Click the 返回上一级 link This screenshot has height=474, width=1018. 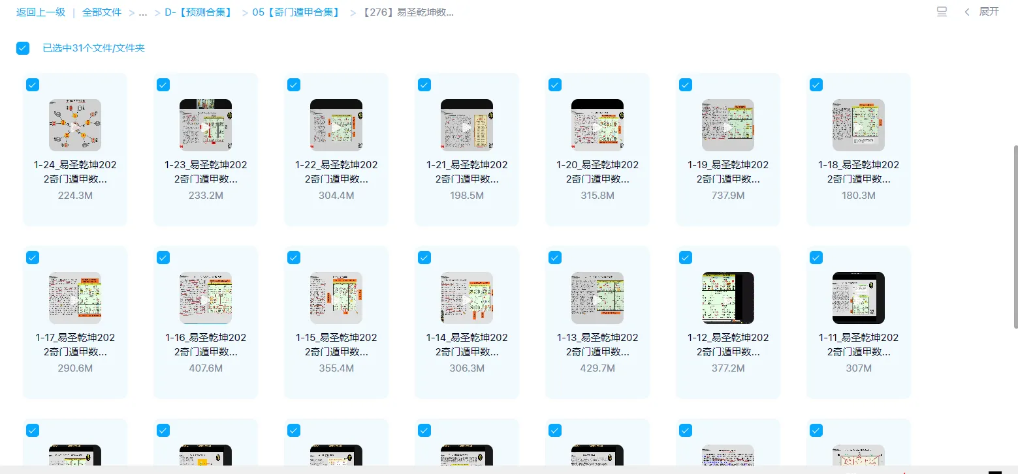tap(40, 12)
